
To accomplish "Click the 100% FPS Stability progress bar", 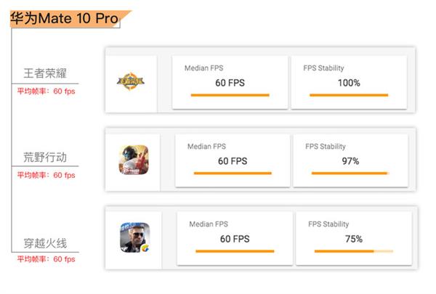I will [349, 95].
